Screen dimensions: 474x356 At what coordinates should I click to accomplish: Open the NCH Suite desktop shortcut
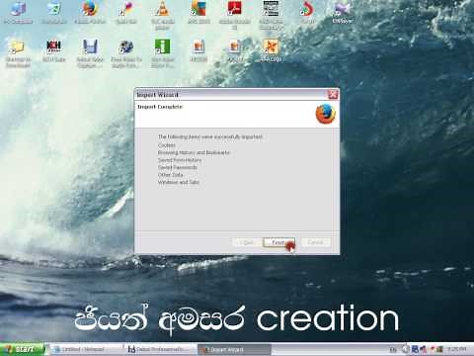click(54, 50)
